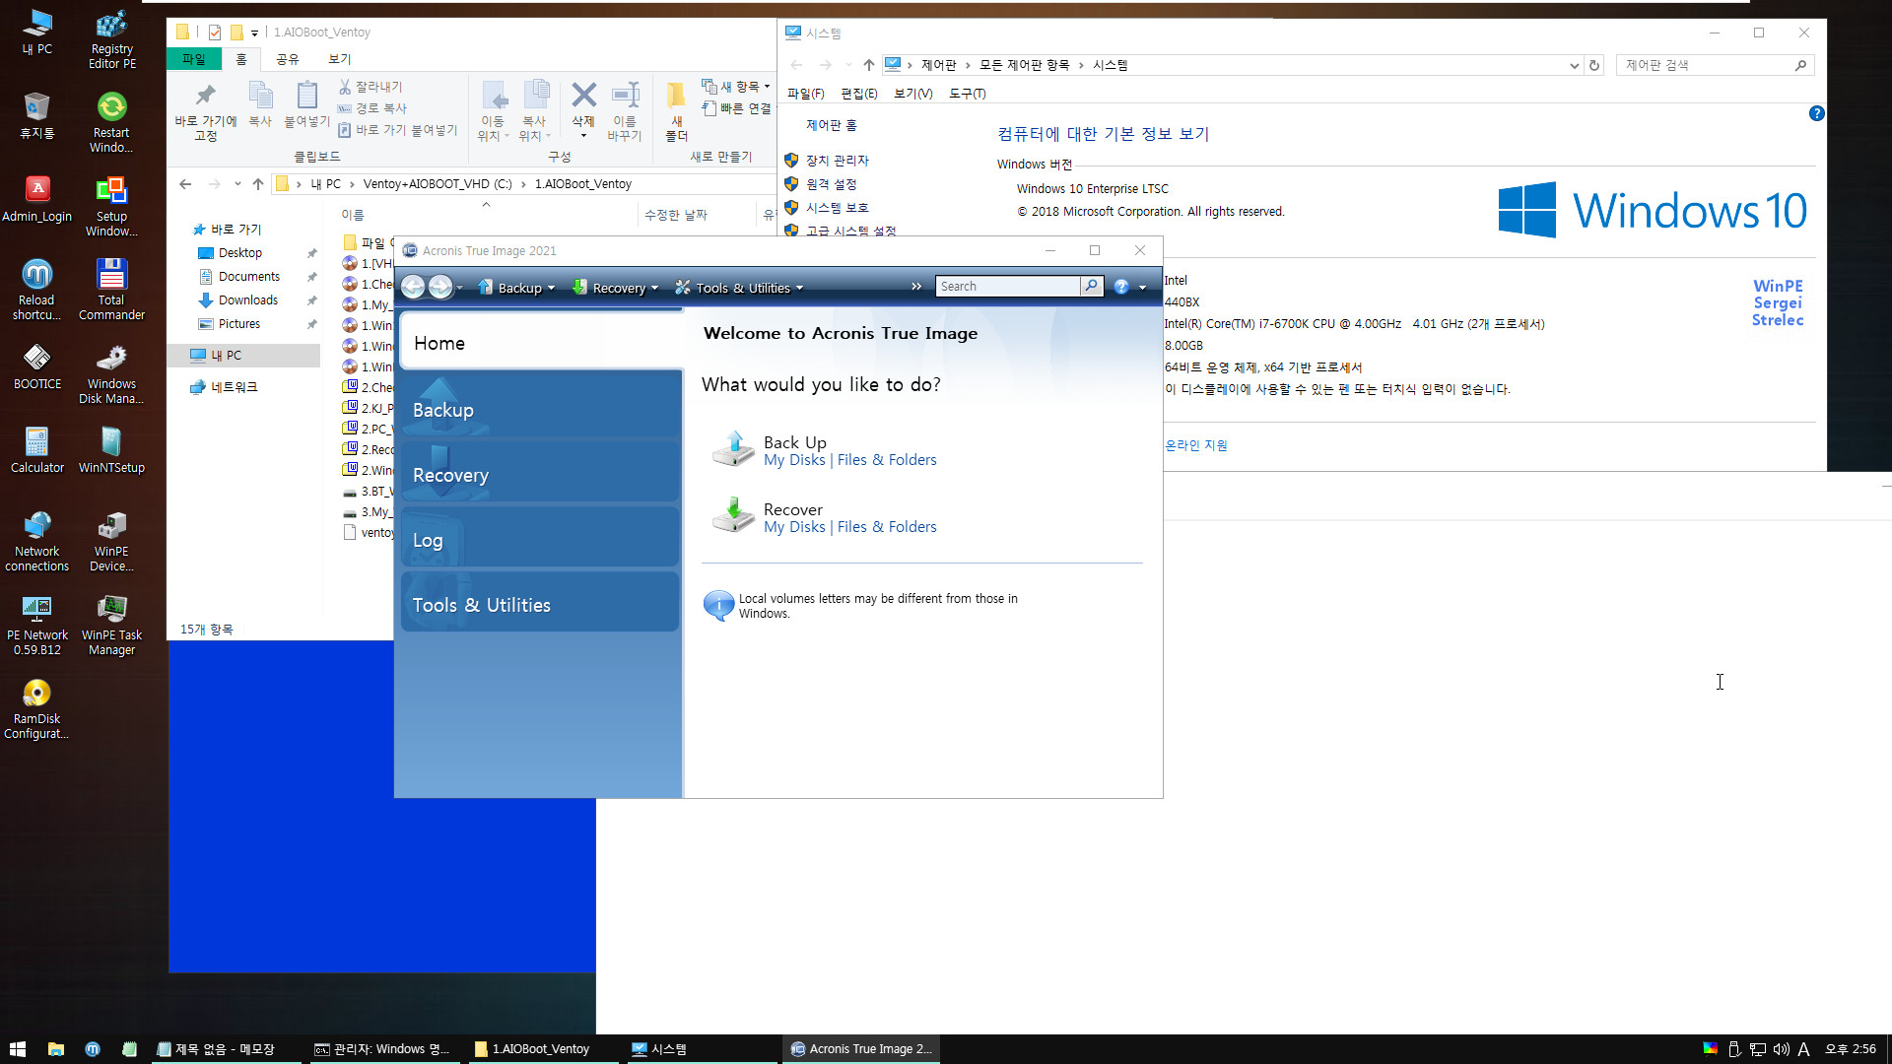This screenshot has width=1892, height=1064.
Task: Switch to 보기 tab in Explorer ribbon
Action: 339,59
